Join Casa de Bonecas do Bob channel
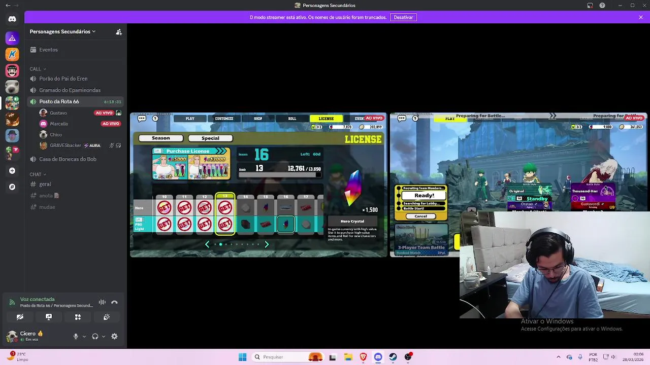This screenshot has height=365, width=650. tap(76, 159)
